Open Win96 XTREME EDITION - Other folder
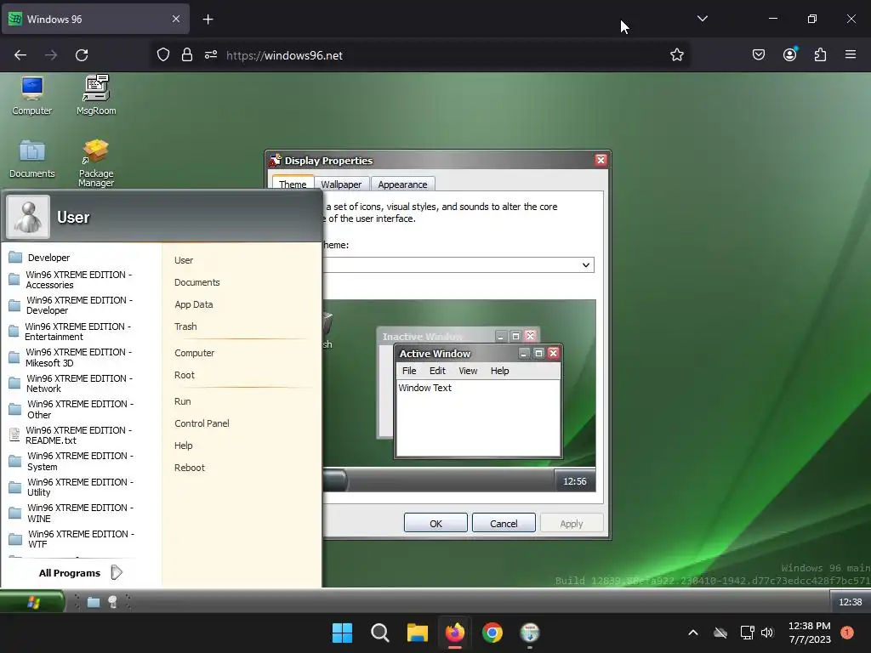The width and height of the screenshot is (871, 653). pos(71,409)
